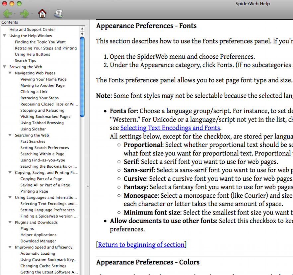Go back with the green left arrow
This screenshot has width=293, height=275.
click(8, 14)
